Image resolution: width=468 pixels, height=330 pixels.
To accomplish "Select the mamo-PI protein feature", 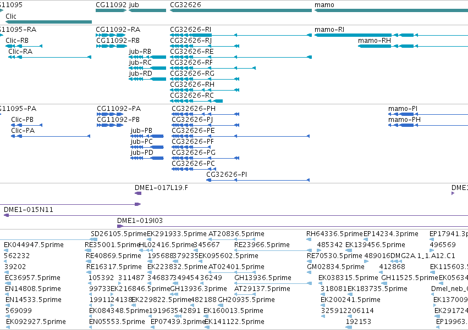I will click(428, 114).
